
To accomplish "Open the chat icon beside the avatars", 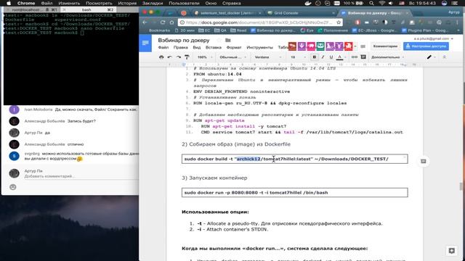I will (x=363, y=46).
